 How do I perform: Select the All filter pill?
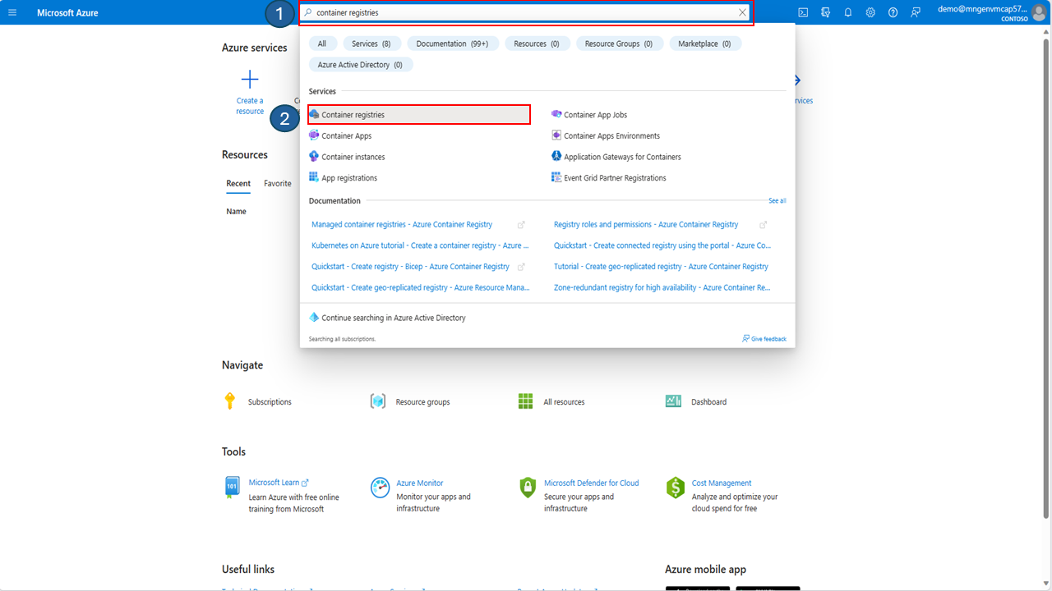tap(322, 44)
